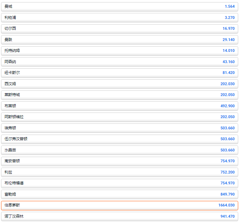This screenshot has width=241, height=224.
Task: Select the 利兹 team name
Action: (x=8, y=172)
